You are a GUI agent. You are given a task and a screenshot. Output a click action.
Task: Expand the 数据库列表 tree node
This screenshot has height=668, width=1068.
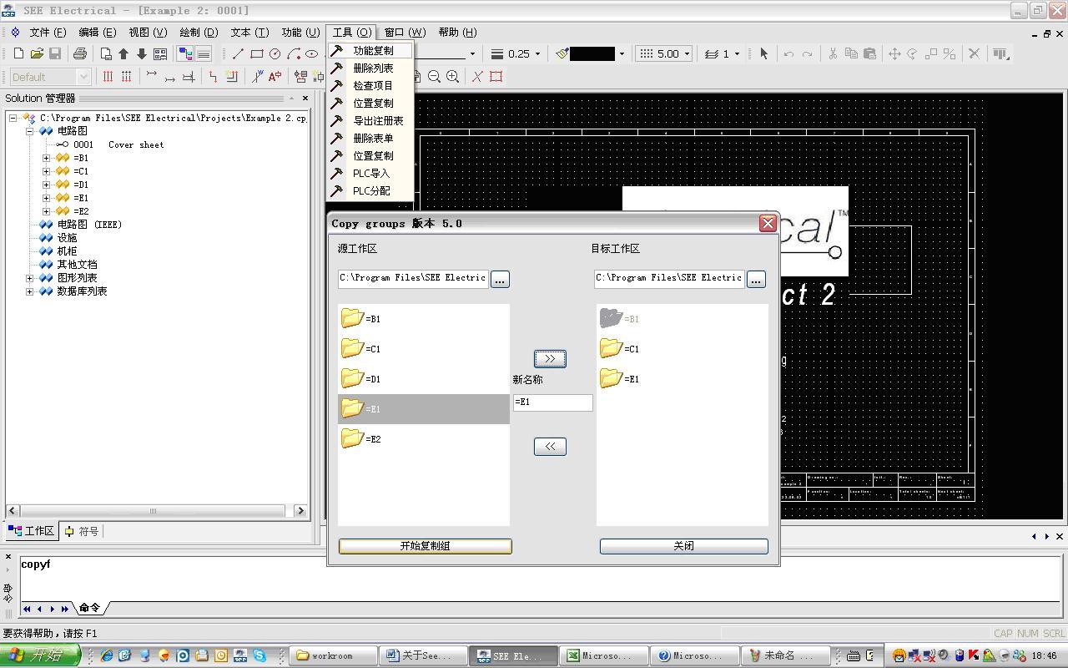[30, 291]
